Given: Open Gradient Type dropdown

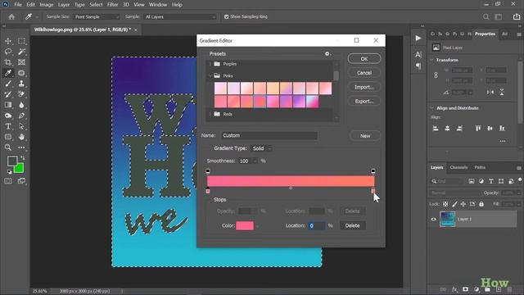Looking at the screenshot, I should tap(261, 148).
